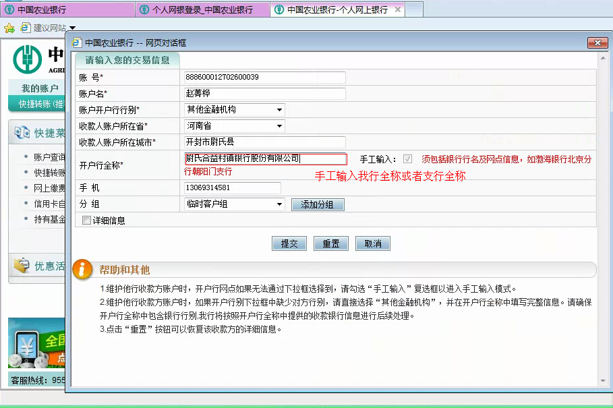Click the 收款人账户所在城市 input field
The image size is (613, 408).
tap(264, 142)
